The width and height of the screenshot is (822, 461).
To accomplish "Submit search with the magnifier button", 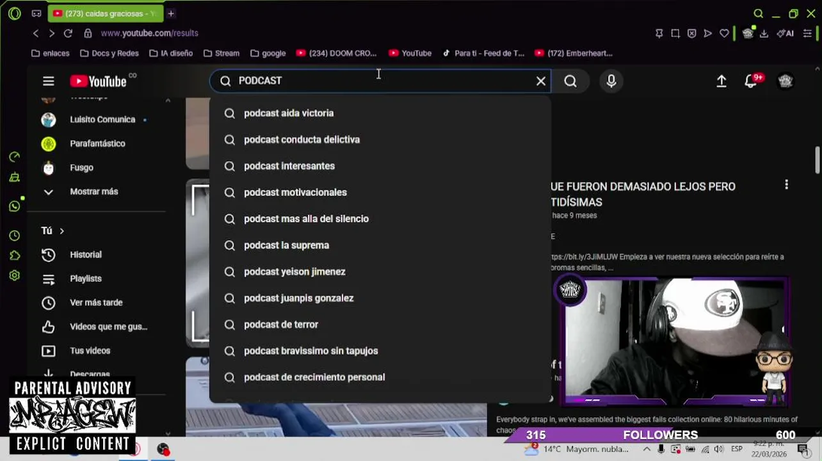I will (570, 81).
